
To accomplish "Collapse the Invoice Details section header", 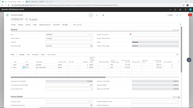I will (17, 97).
